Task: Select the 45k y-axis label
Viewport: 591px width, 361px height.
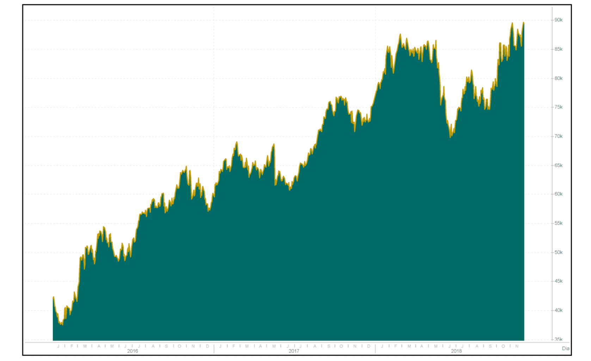Action: (x=559, y=281)
